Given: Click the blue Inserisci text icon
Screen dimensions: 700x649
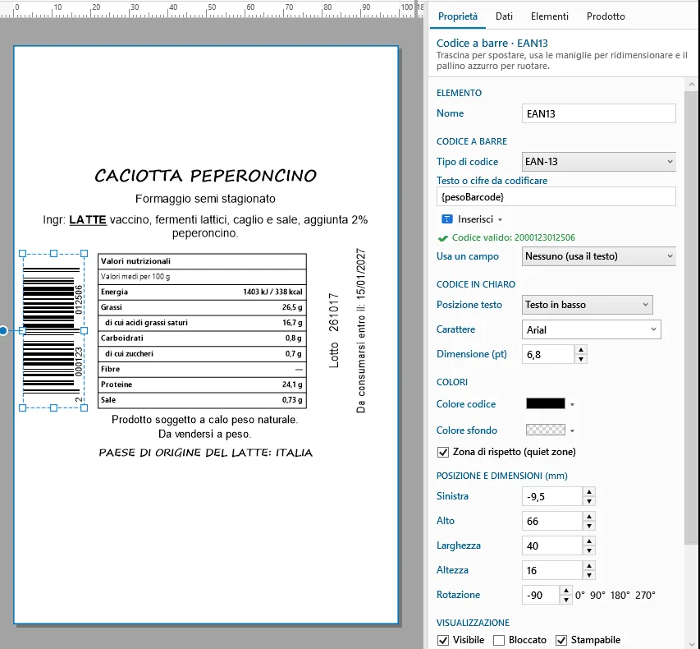Looking at the screenshot, I should [446, 219].
